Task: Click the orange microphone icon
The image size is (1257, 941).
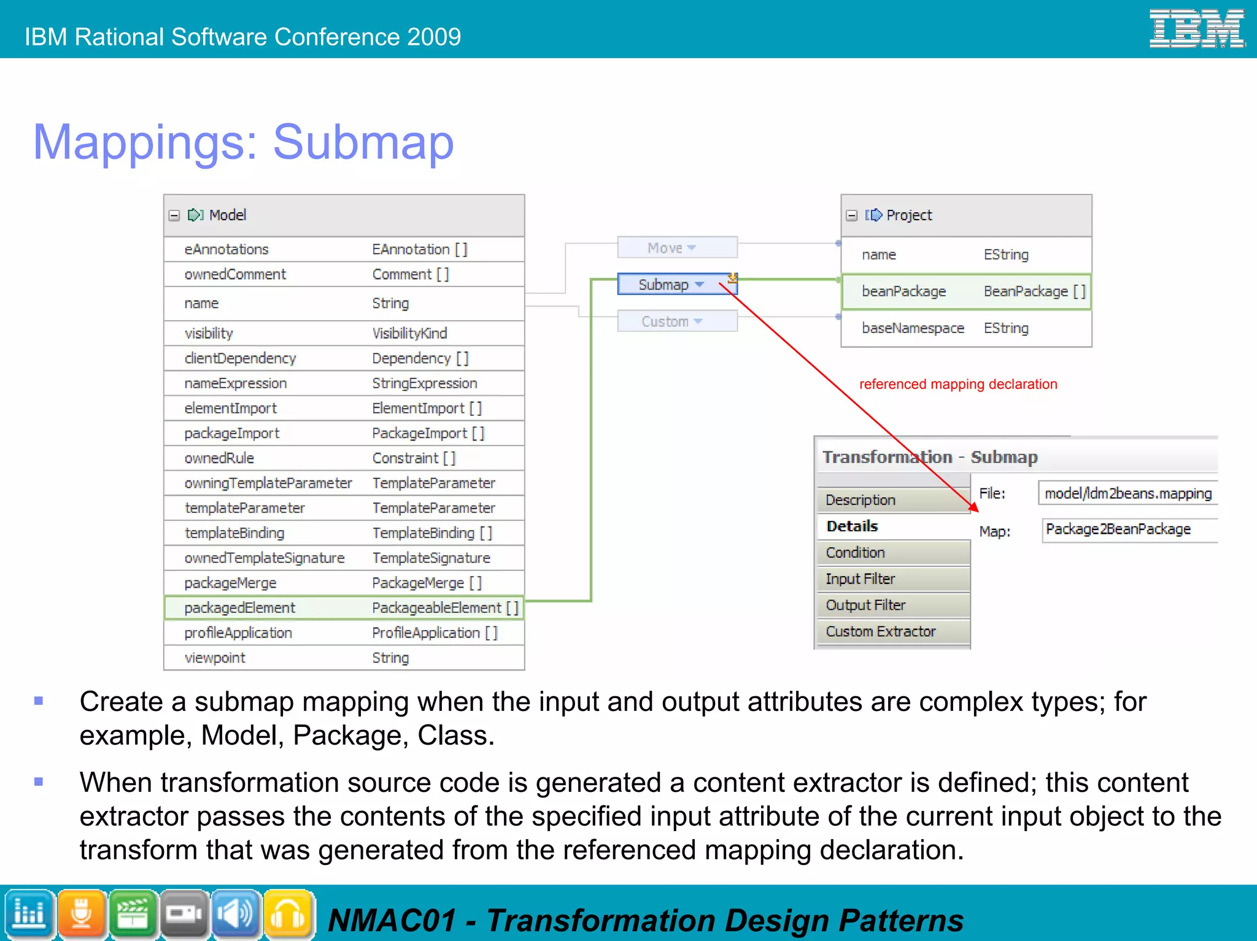Action: click(x=81, y=913)
